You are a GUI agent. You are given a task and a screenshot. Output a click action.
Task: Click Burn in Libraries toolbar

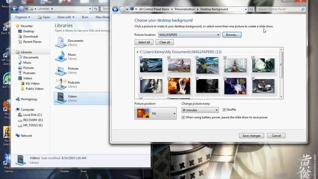point(85,17)
